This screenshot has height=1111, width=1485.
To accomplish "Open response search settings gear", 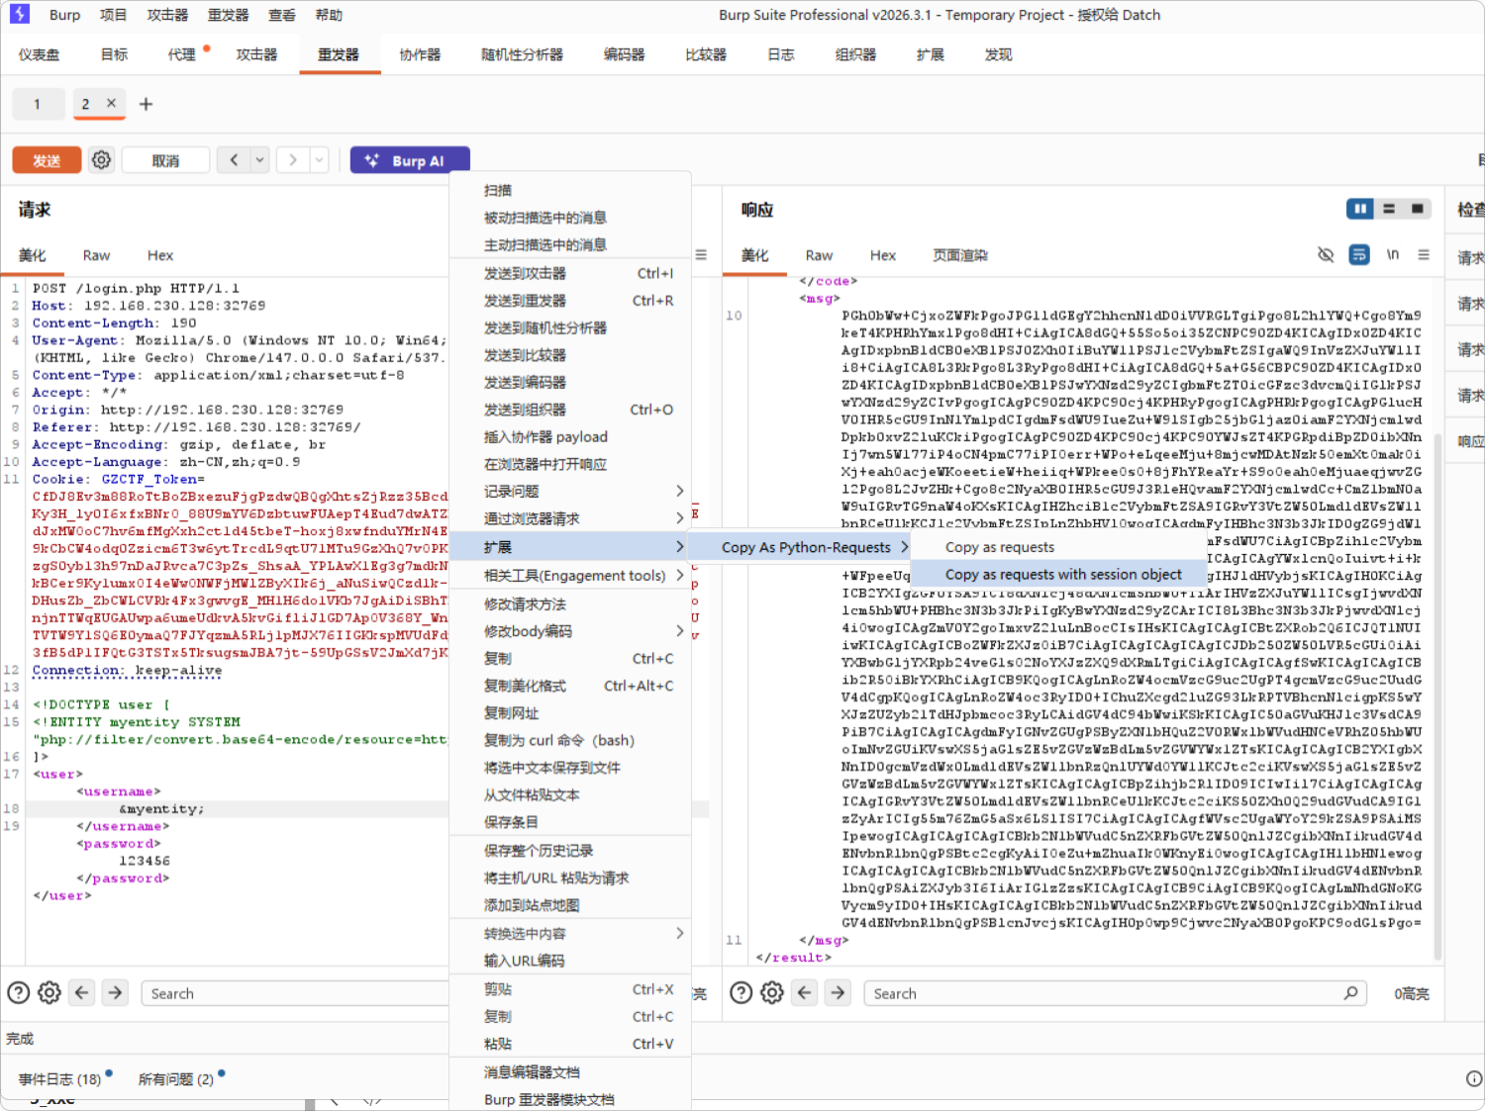I will click(772, 992).
